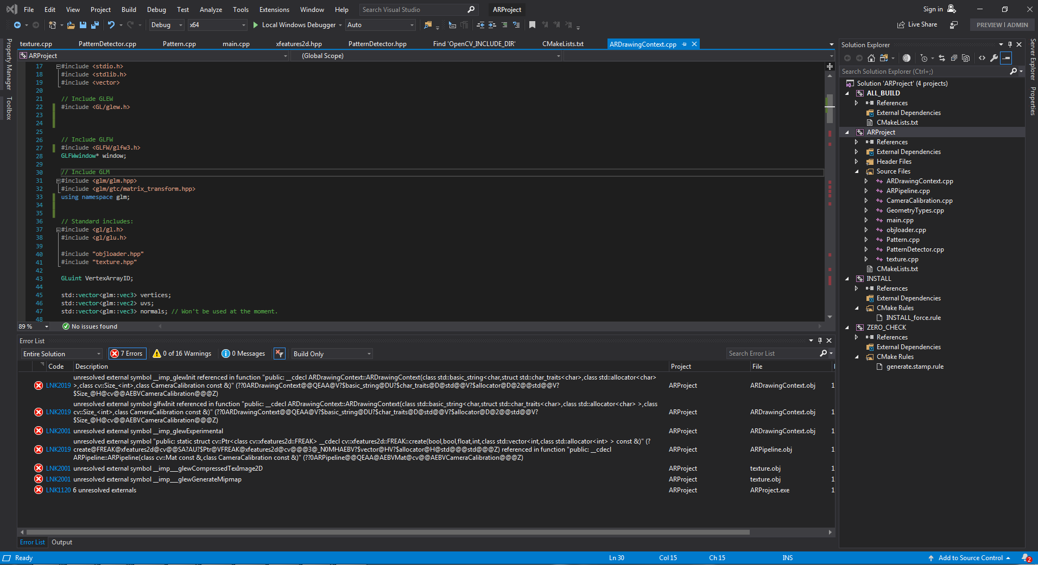
Task: Collapse the ARProject node in Solution Explorer
Action: 847,132
